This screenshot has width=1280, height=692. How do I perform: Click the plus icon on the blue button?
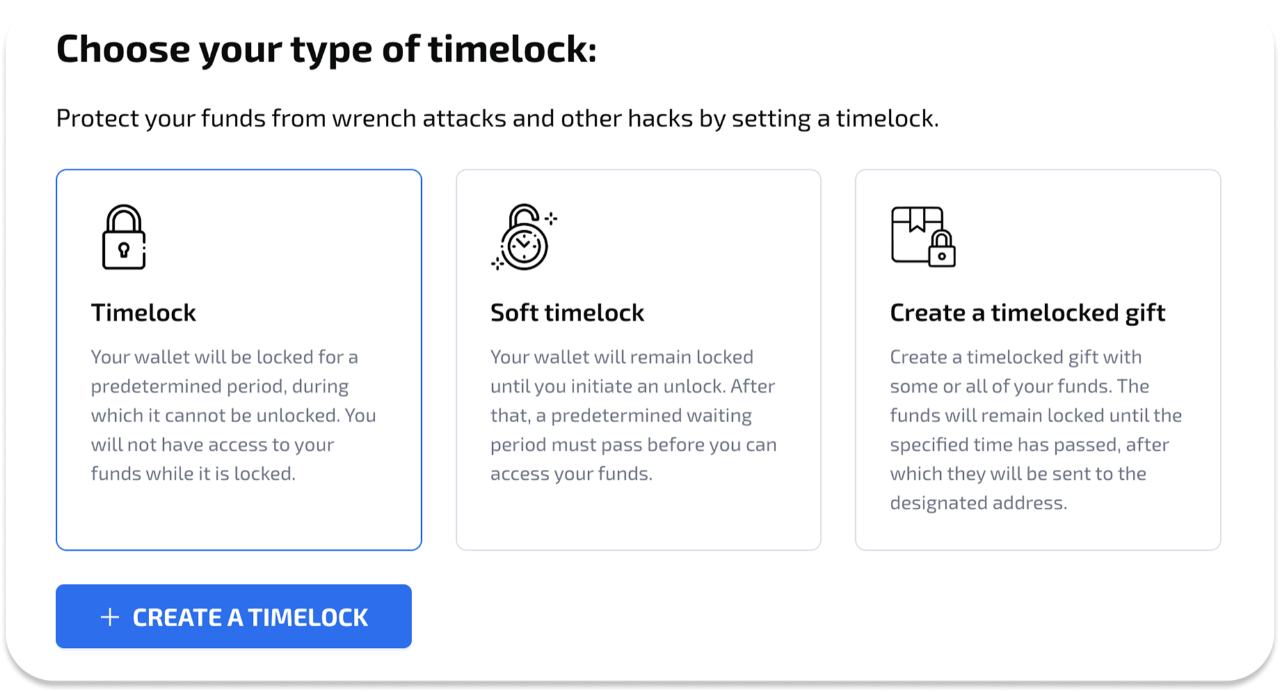109,616
